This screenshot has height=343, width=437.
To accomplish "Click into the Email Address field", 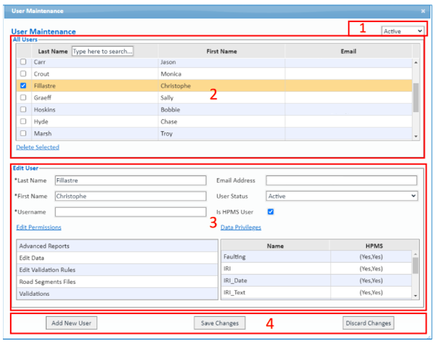I will (x=341, y=180).
